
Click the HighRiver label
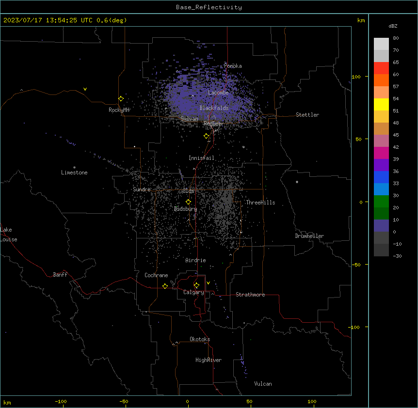(x=209, y=360)
